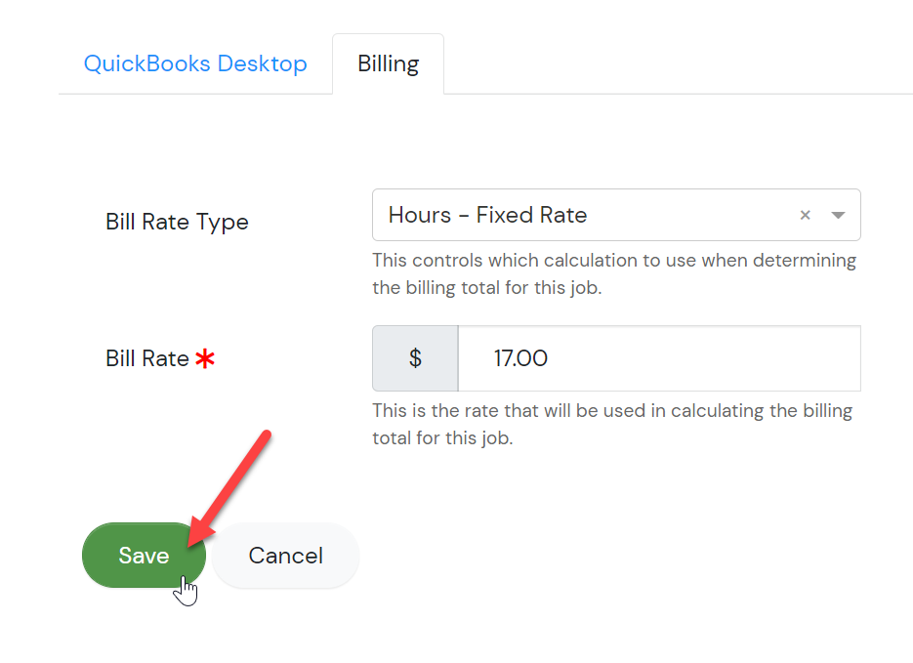The width and height of the screenshot is (913, 663).
Task: Open the Hours – Fixed Rate combo box
Action: tap(616, 215)
